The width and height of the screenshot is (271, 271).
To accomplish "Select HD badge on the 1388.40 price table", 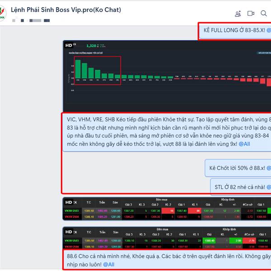I will (x=69, y=232).
